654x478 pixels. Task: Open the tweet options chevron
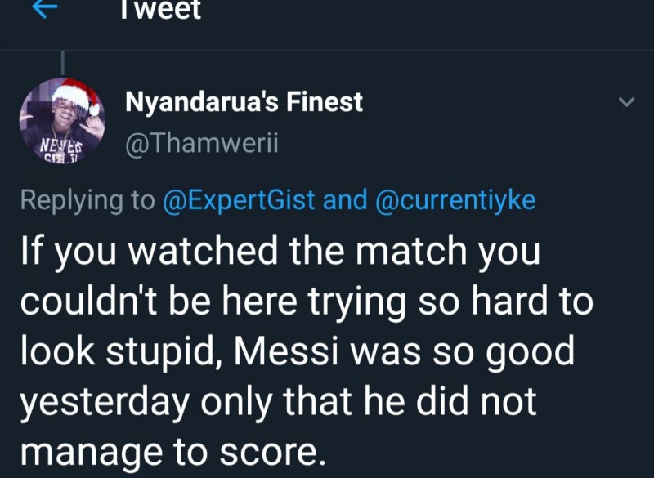626,103
